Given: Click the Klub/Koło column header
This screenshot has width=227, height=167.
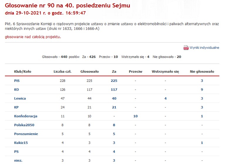Looking at the screenshot, I should 23,71.
